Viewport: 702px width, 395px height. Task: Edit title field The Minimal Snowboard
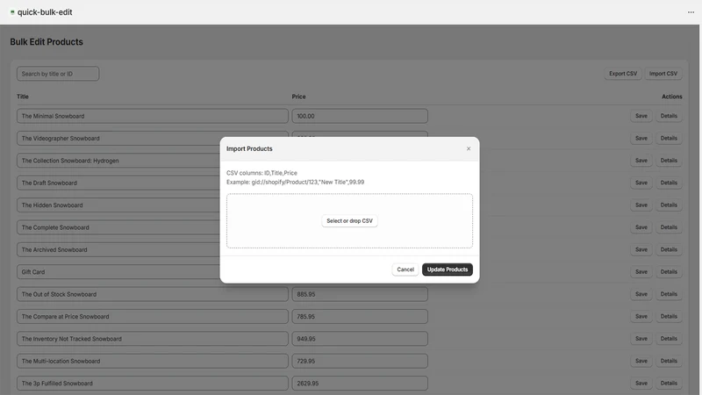153,116
